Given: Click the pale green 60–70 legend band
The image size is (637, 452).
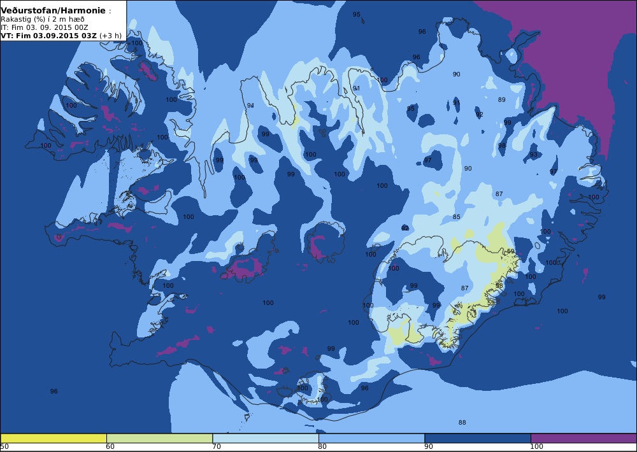Looking at the screenshot, I should tap(160, 439).
